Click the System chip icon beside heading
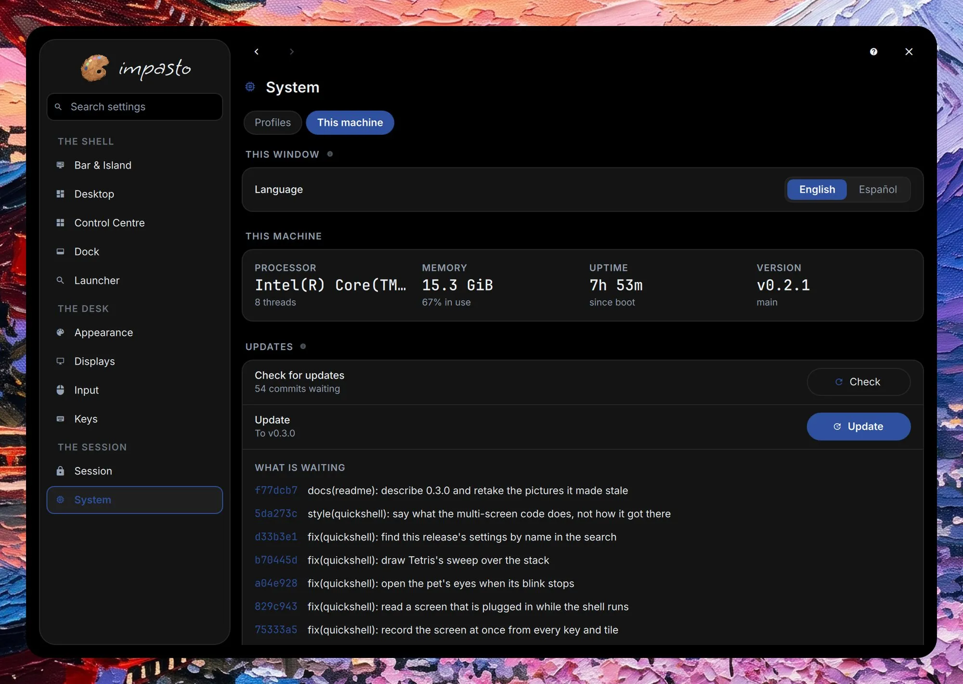 click(250, 87)
